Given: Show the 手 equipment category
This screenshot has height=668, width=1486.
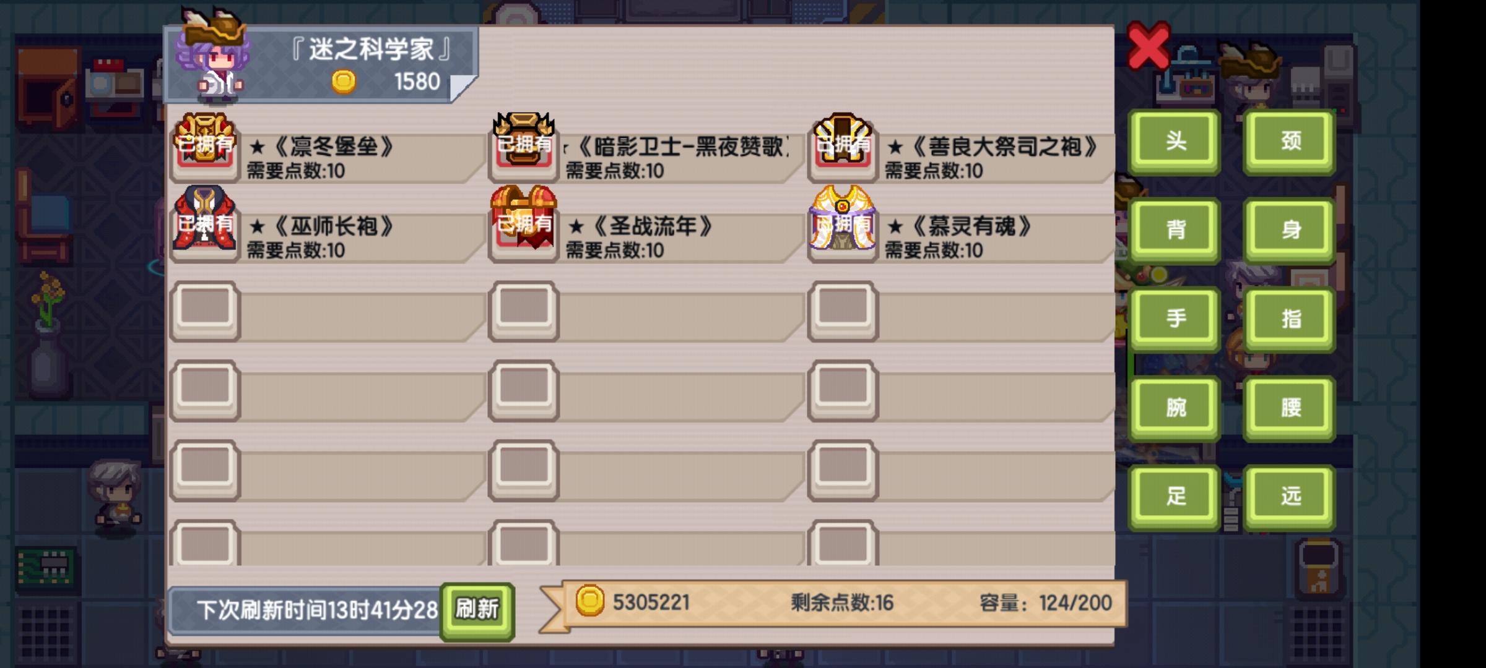Looking at the screenshot, I should 1175,319.
